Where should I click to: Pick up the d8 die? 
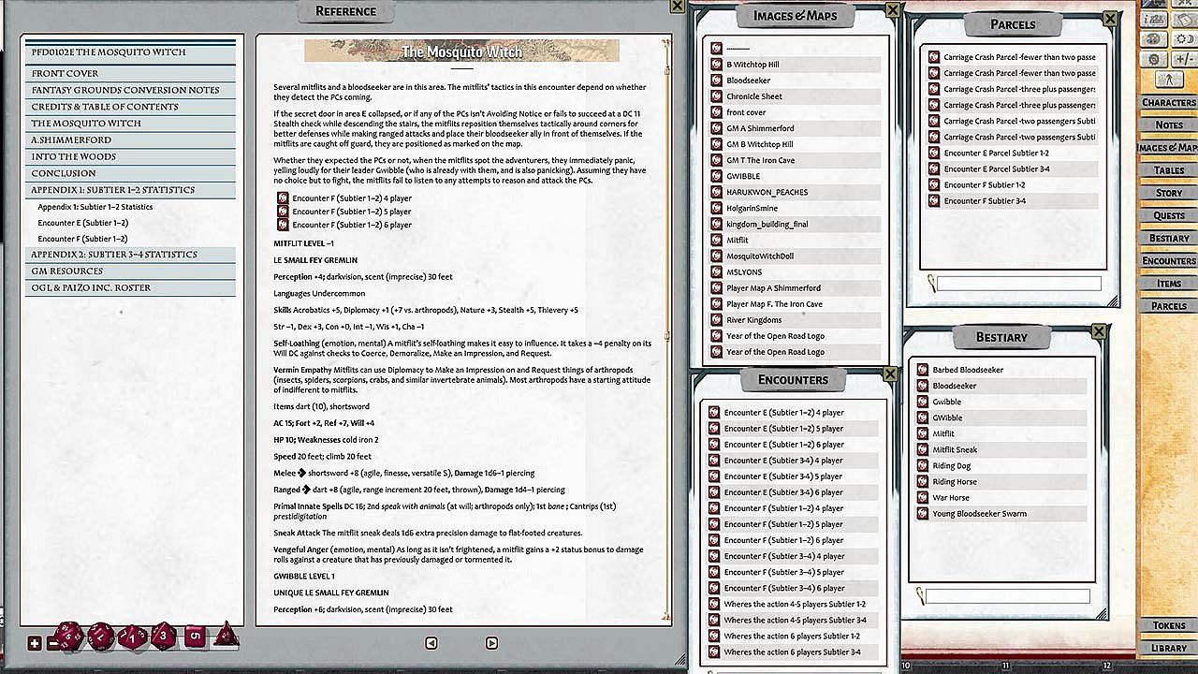(163, 637)
